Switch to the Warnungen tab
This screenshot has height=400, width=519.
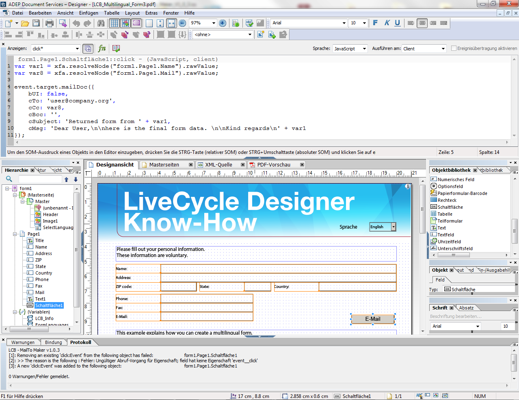click(23, 342)
